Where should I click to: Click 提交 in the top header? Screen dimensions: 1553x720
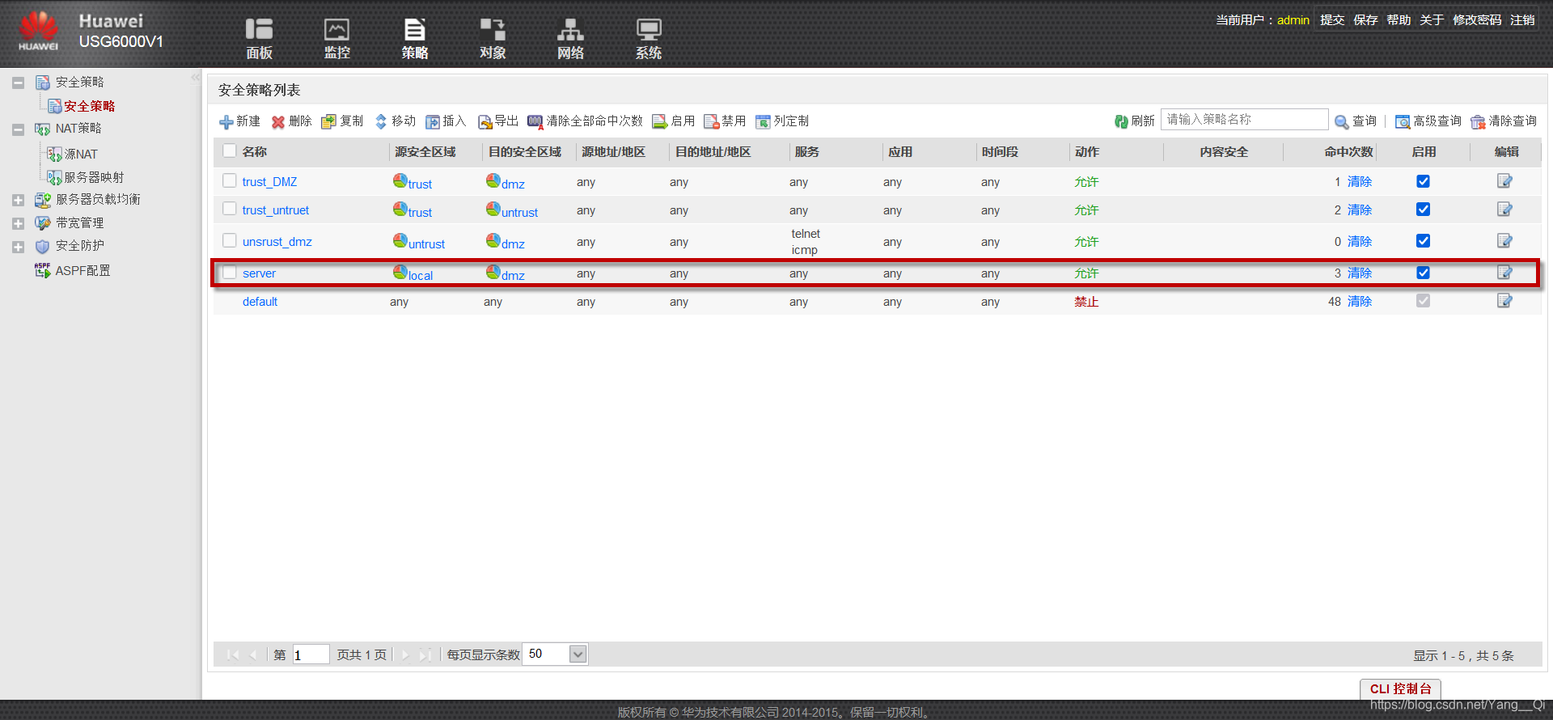point(1332,20)
